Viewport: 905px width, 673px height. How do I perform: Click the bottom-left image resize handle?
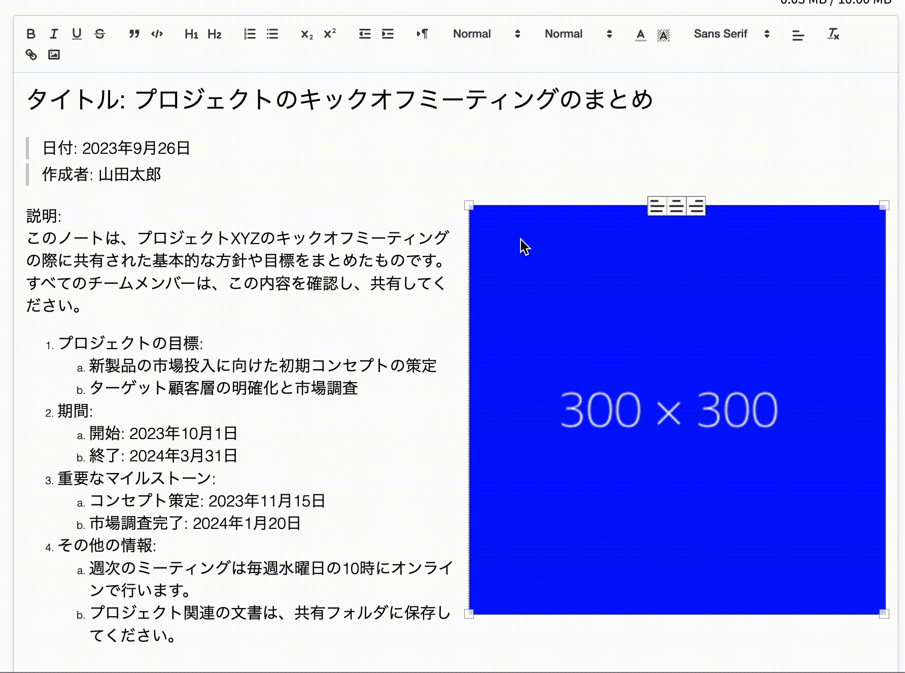(x=469, y=614)
